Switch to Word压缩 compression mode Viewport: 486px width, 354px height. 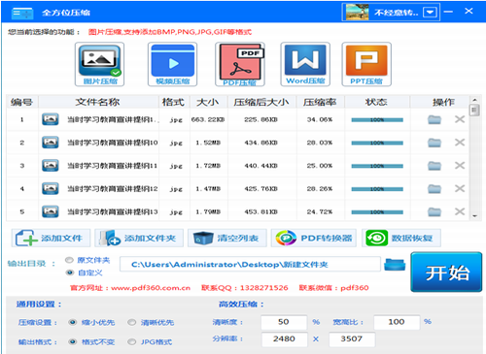pyautogui.click(x=305, y=64)
